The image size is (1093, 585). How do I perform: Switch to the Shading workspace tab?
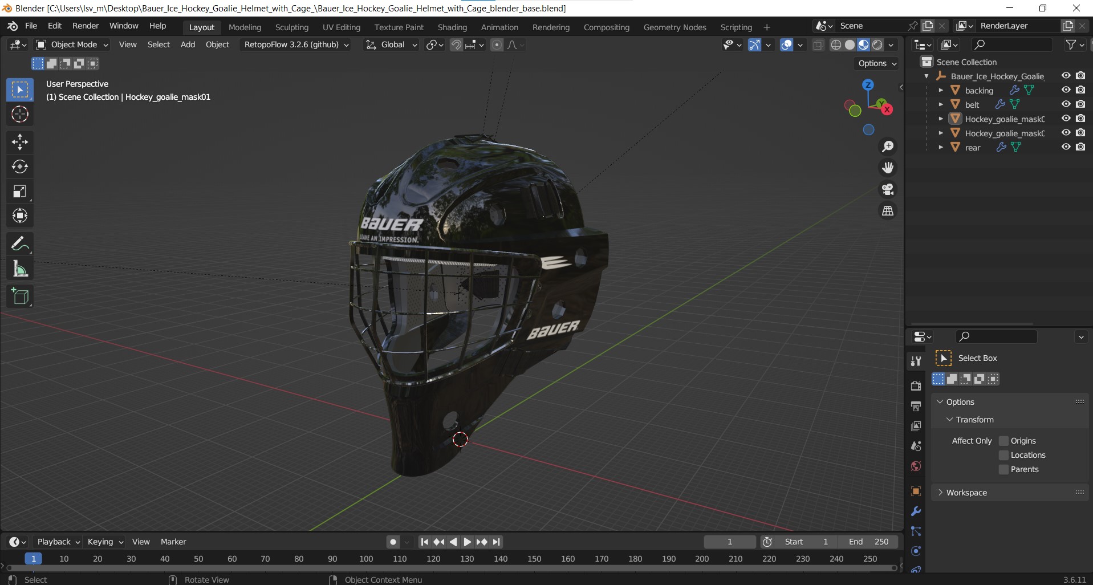click(452, 27)
